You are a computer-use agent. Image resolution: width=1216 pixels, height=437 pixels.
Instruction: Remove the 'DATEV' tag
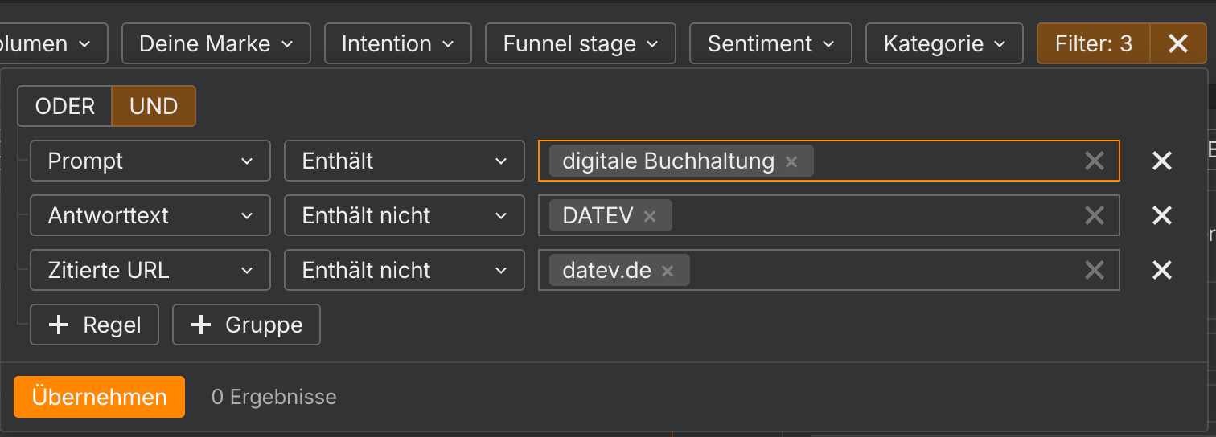pyautogui.click(x=650, y=216)
